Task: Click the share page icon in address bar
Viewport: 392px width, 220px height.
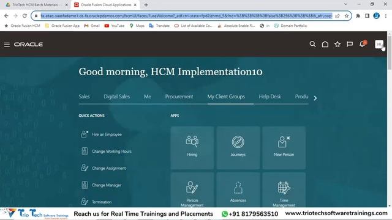Action: [337, 16]
